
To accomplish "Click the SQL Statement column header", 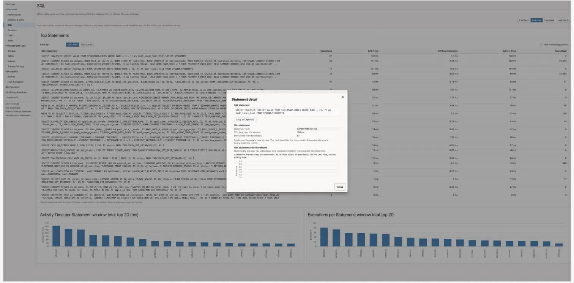I will pyautogui.click(x=49, y=51).
